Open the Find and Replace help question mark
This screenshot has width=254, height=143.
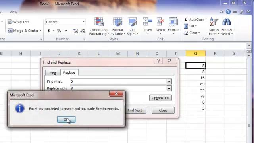pyautogui.click(x=158, y=61)
